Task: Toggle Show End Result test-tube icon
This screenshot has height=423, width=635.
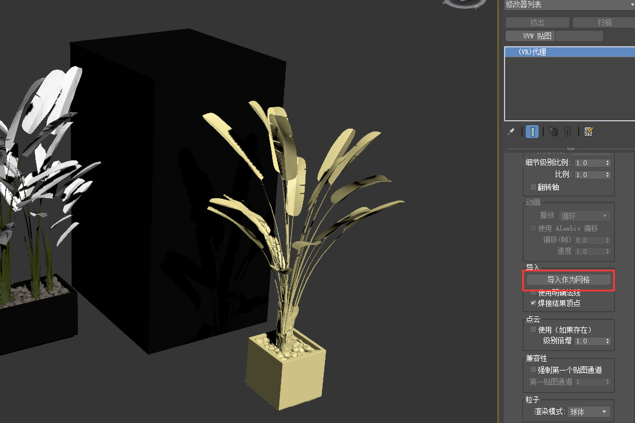Action: pos(532,132)
